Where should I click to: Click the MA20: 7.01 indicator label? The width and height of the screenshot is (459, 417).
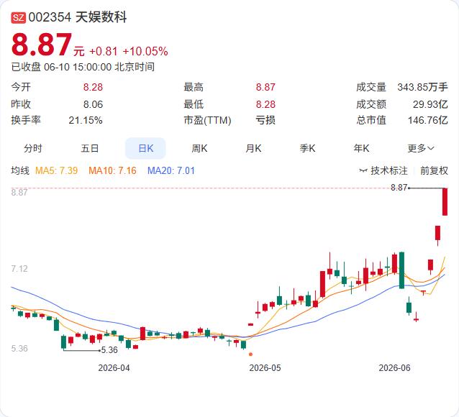171,170
